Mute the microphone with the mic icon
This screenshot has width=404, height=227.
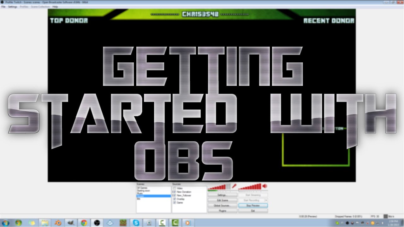point(234,186)
